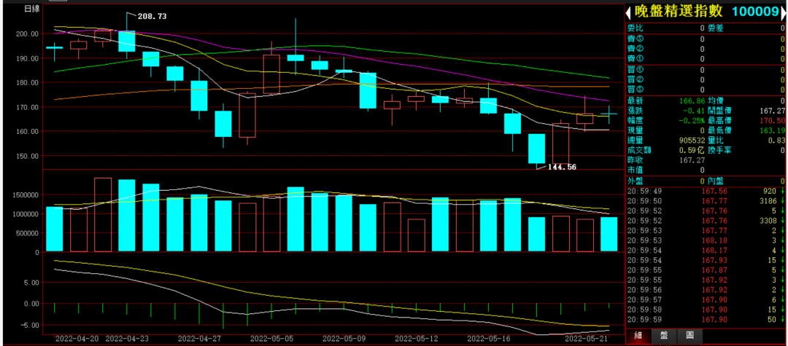The width and height of the screenshot is (788, 346).
Task: Click the 買③ order row label
Action: (636, 90)
